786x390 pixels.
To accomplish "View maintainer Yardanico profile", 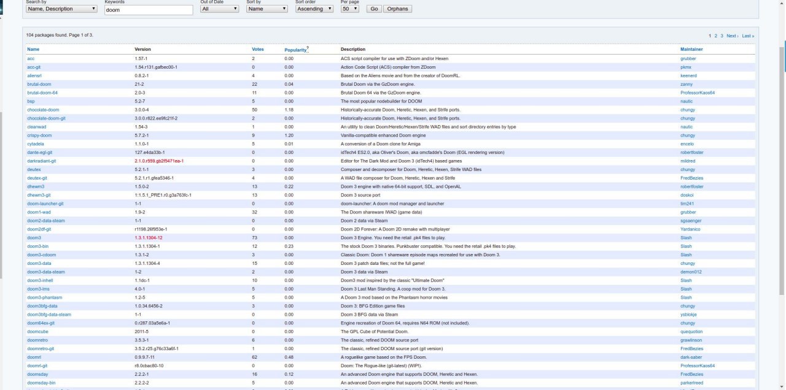I will coord(691,229).
